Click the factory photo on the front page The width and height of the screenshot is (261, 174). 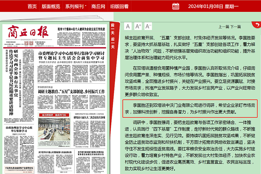(x=54, y=130)
